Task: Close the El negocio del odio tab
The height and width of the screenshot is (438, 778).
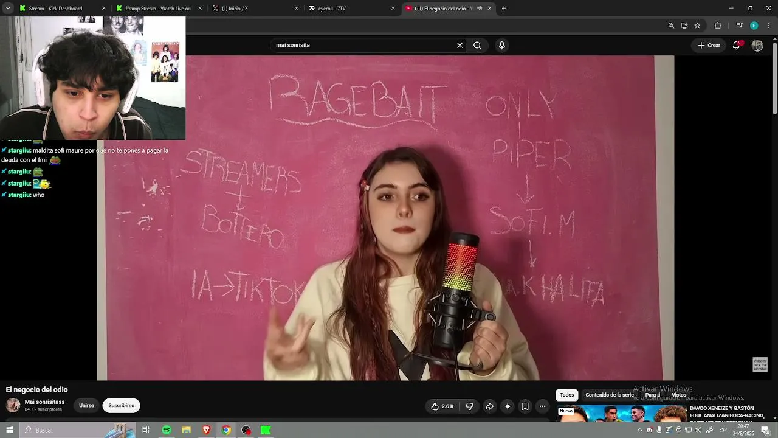Action: 489,9
